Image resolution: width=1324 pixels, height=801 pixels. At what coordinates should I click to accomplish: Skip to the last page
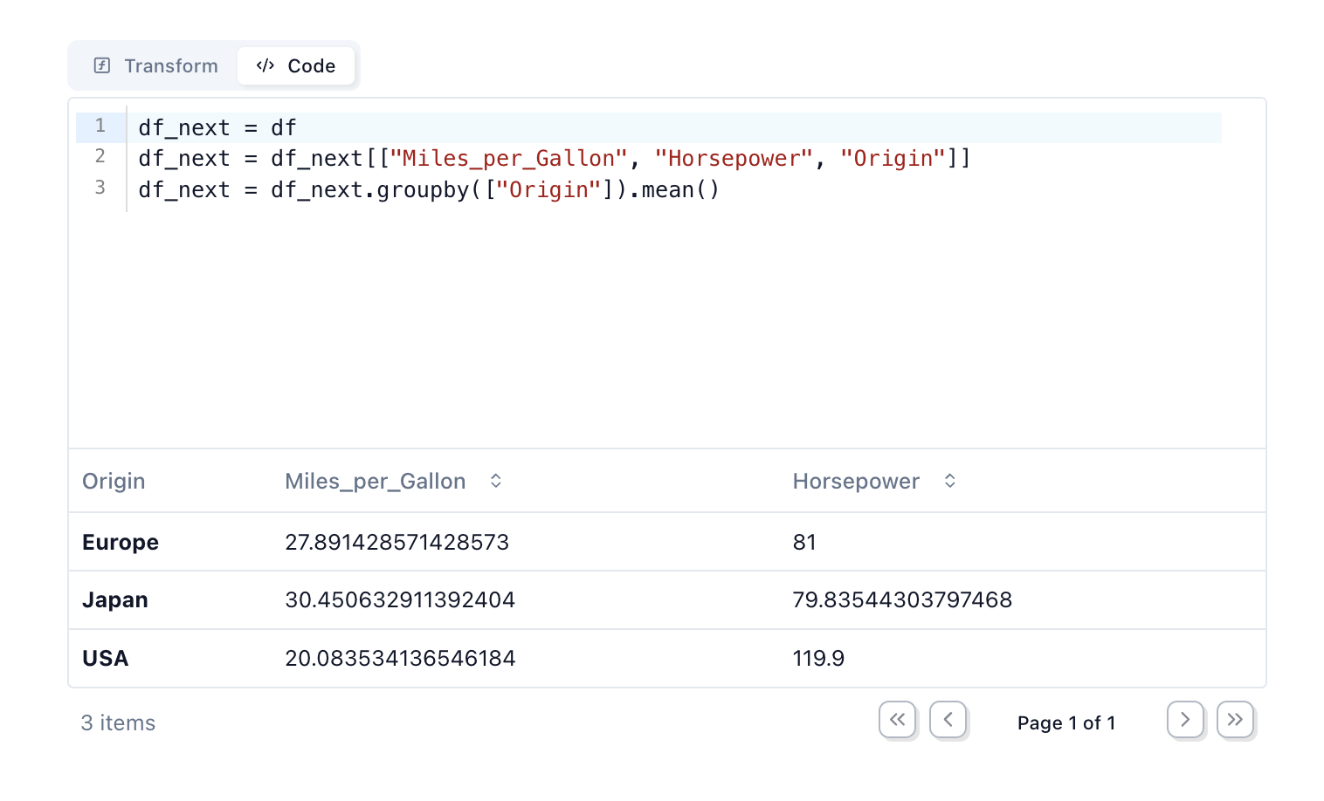[1235, 720]
